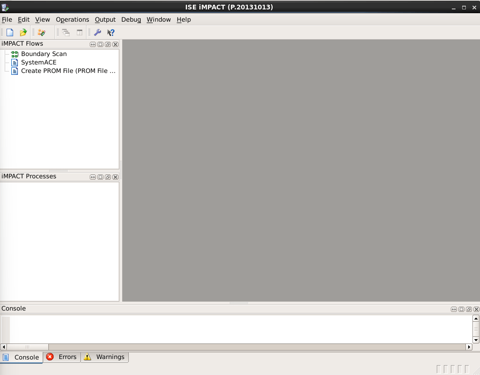The width and height of the screenshot is (480, 375).
Task: Toggle slide-out arrows on the iMPACT Processes panel
Action: tap(93, 177)
